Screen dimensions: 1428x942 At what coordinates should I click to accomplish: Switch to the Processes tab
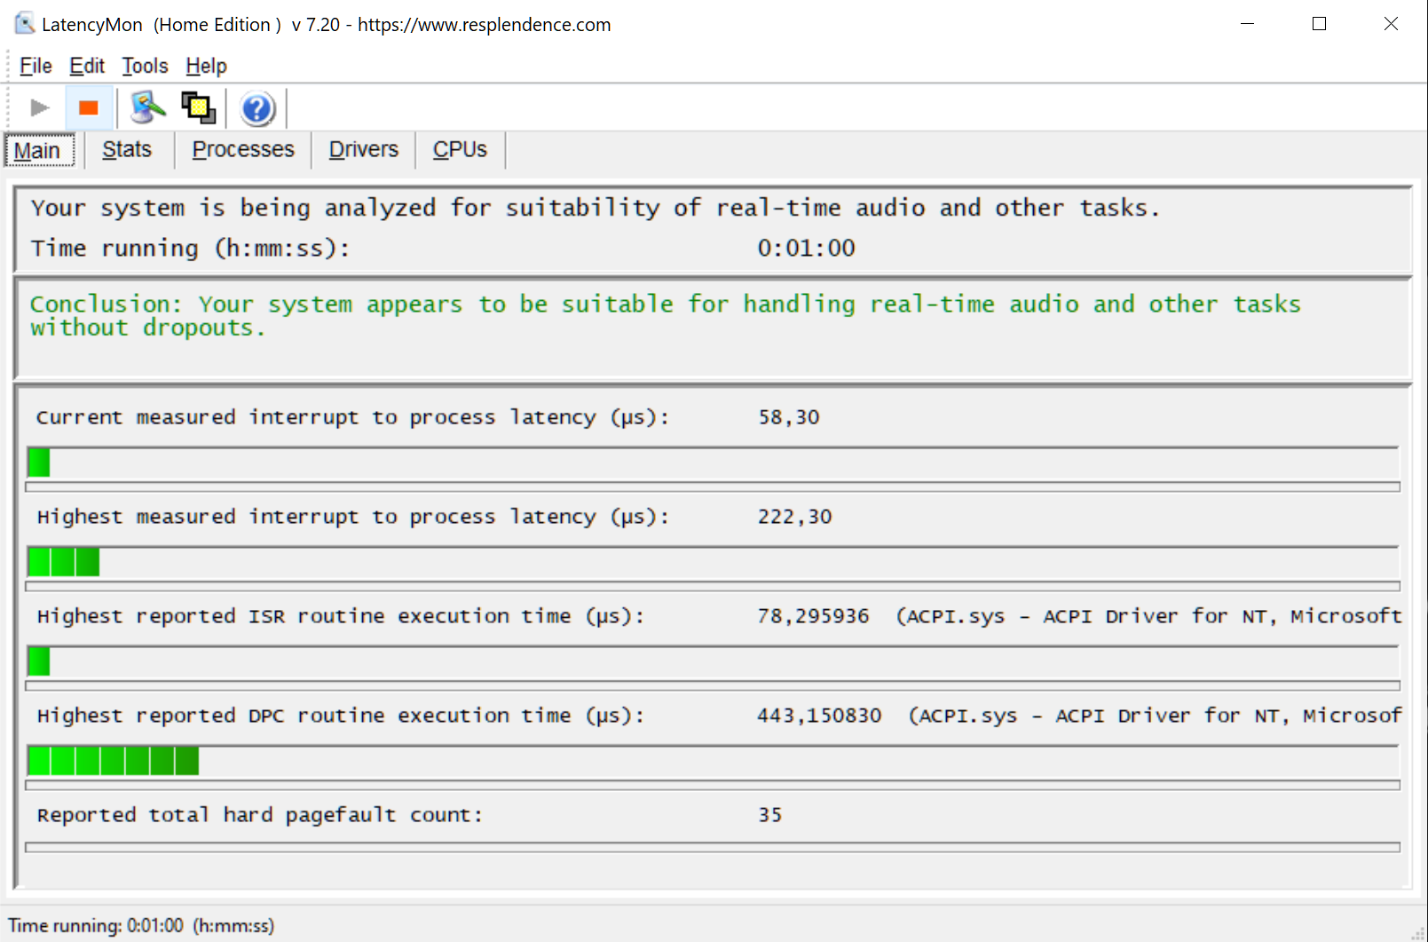(243, 149)
